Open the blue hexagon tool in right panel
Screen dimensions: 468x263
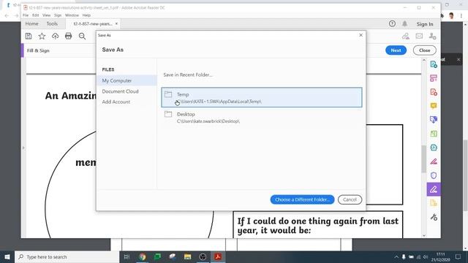tap(434, 148)
